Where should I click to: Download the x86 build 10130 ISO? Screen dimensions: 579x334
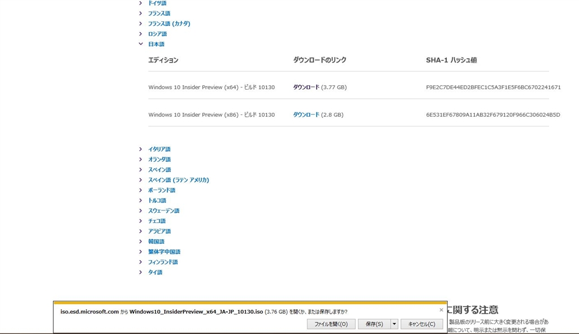pos(306,115)
